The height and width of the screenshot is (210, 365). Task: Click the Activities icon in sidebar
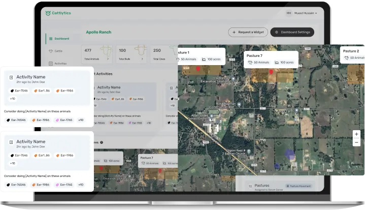51,64
